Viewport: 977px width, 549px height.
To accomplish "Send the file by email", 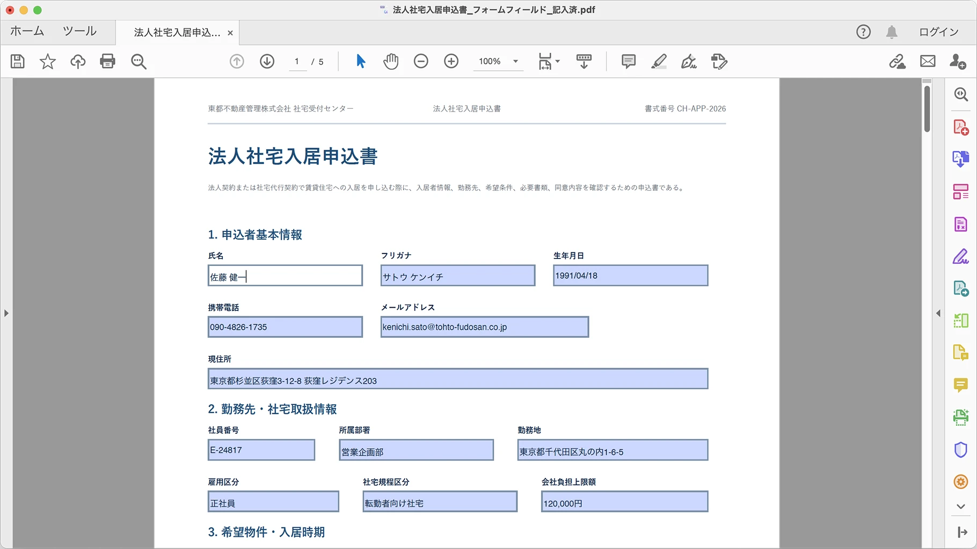I will click(928, 62).
